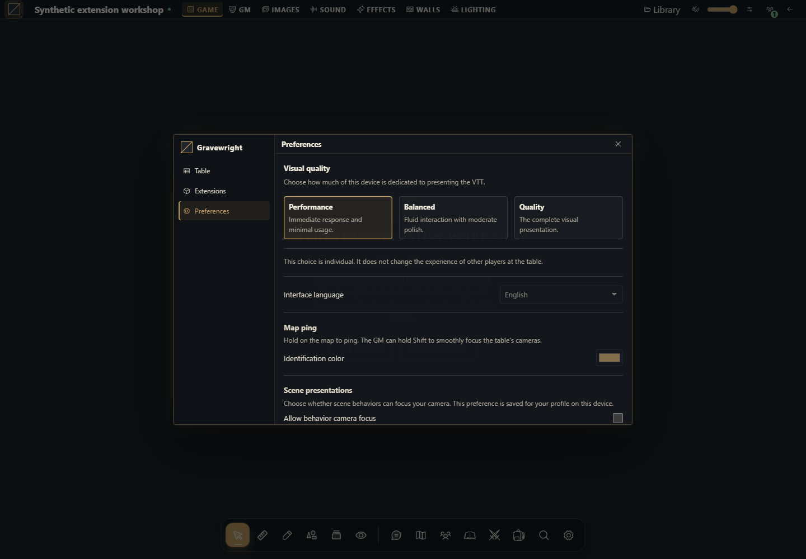Image resolution: width=806 pixels, height=559 pixels.
Task: Open the stacked cards deck tool
Action: click(336, 535)
